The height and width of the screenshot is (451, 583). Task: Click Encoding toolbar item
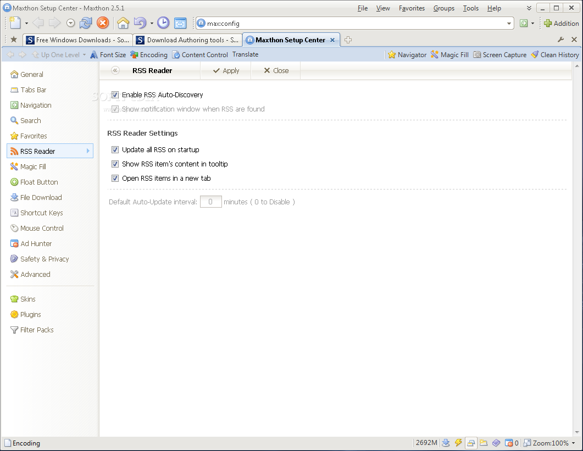pyautogui.click(x=149, y=54)
